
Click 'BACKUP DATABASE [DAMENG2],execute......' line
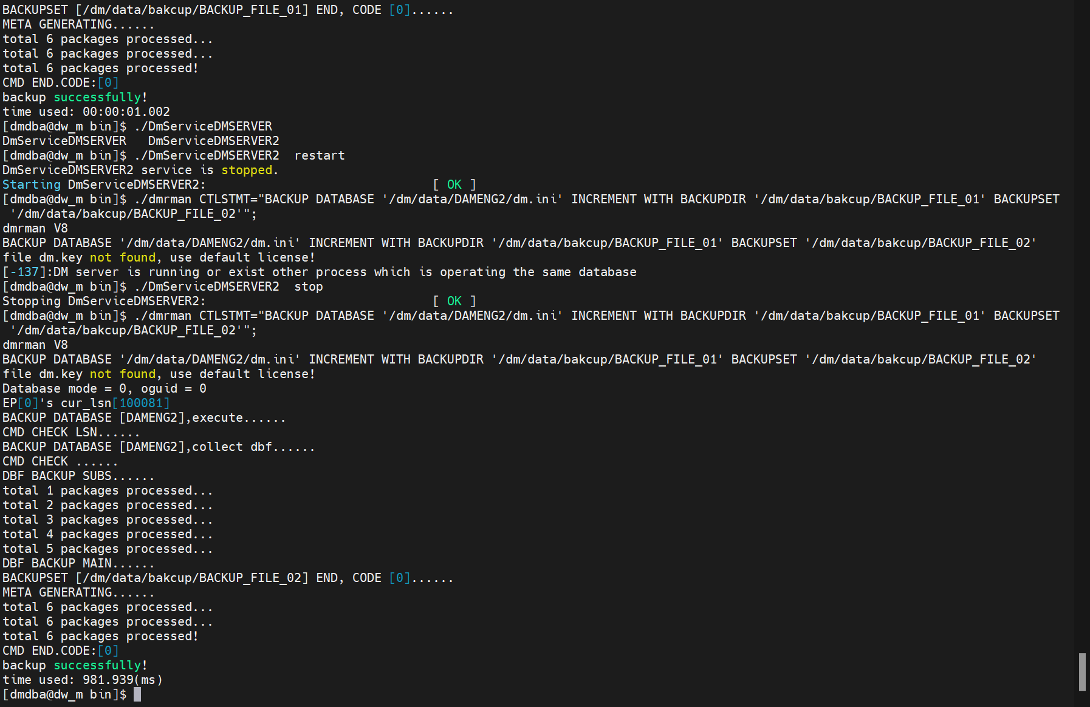[144, 418]
